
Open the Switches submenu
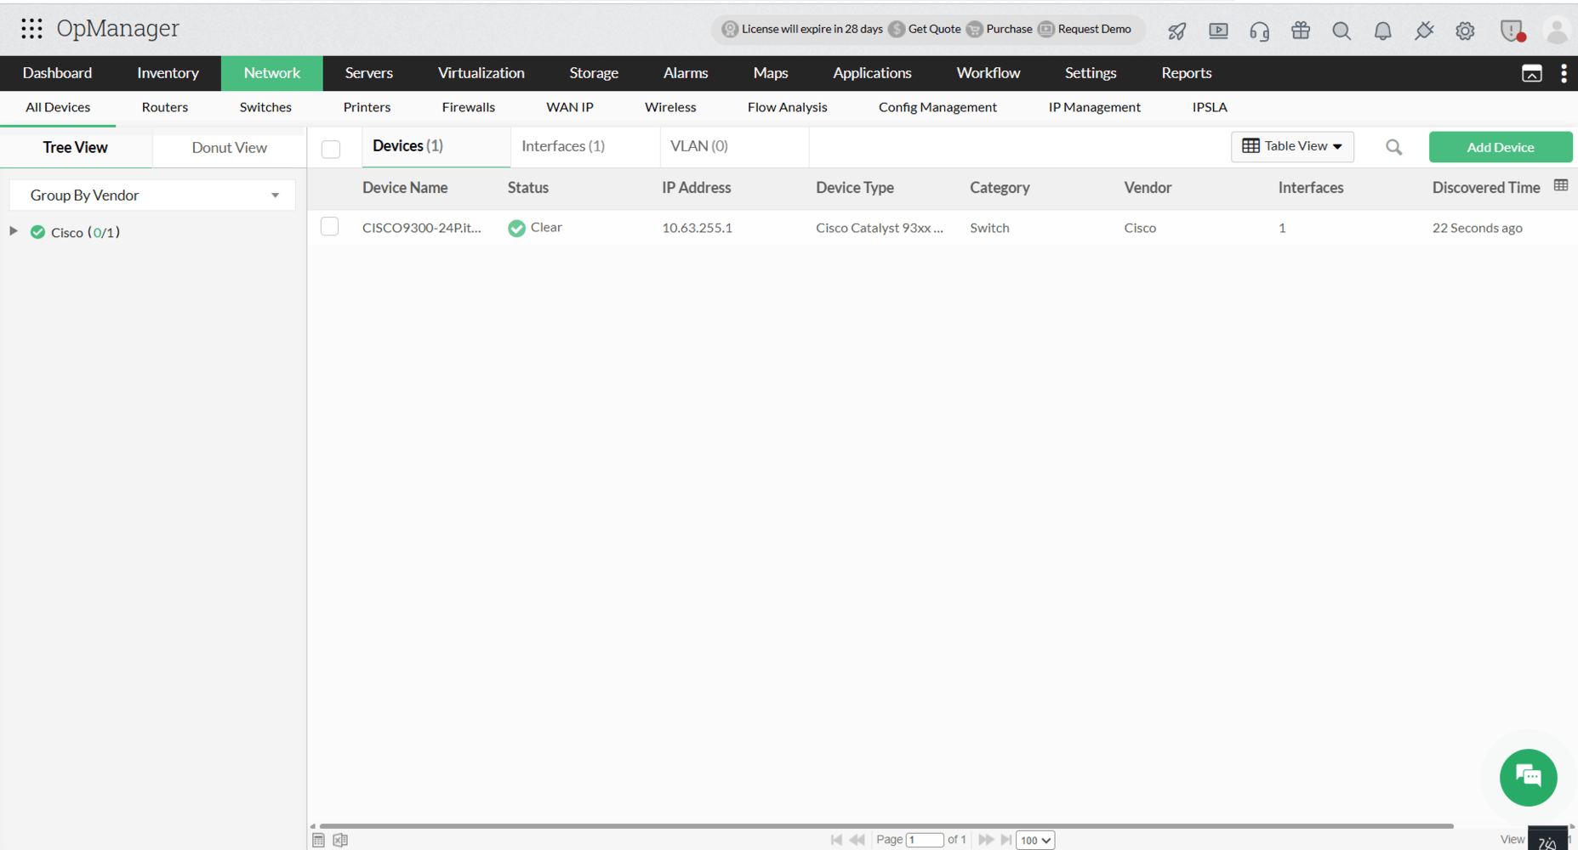[x=265, y=107]
